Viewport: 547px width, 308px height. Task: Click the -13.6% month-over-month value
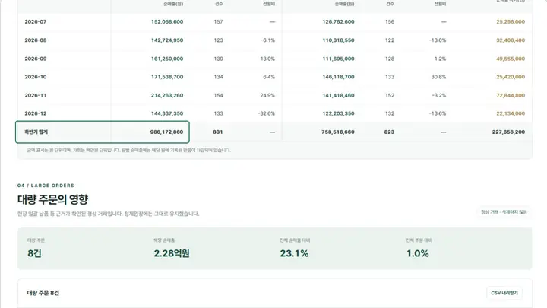click(438, 113)
